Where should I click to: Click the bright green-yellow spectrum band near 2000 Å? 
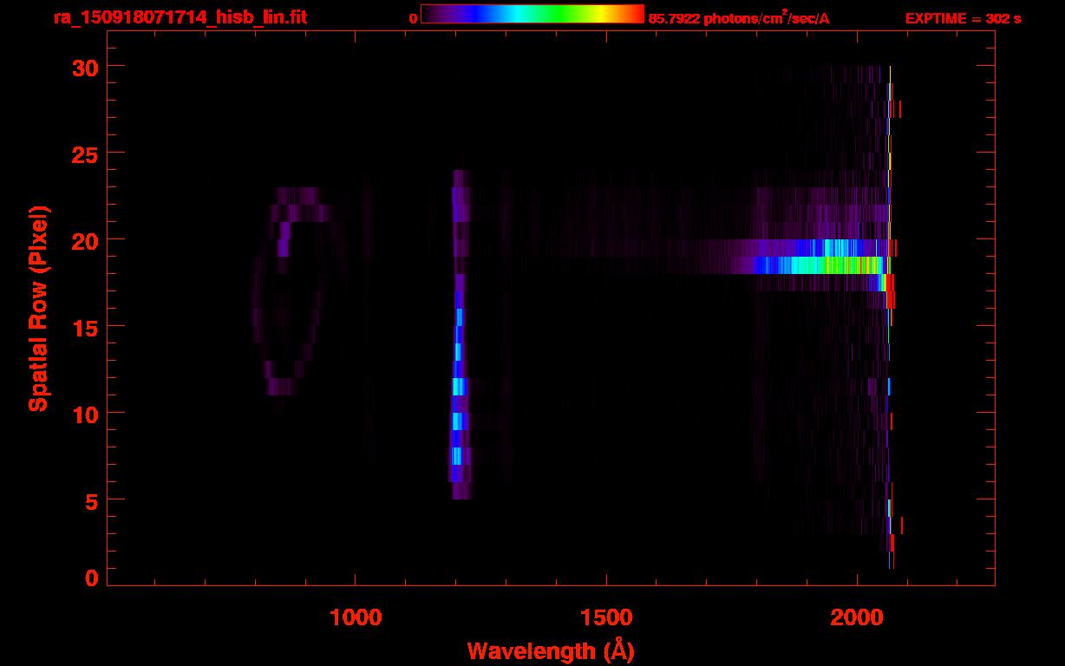click(x=820, y=264)
